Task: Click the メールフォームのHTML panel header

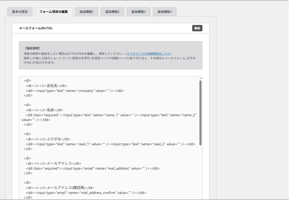Action: pos(87,28)
